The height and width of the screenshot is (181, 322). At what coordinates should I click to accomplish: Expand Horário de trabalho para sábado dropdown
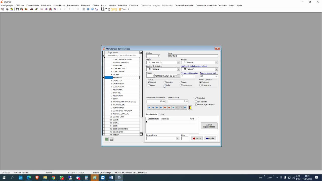[x=216, y=69]
